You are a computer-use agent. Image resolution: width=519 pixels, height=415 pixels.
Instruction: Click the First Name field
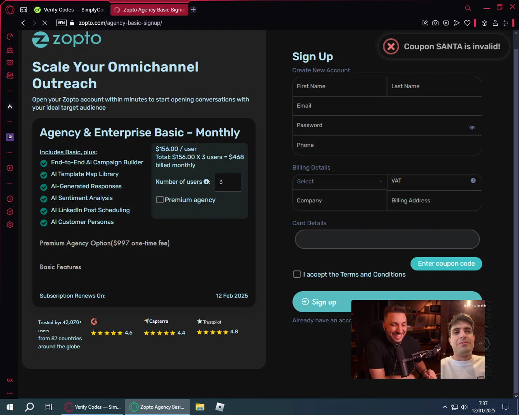click(340, 86)
